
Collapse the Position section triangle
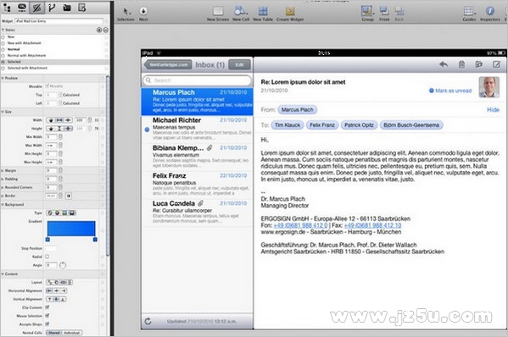coord(3,78)
